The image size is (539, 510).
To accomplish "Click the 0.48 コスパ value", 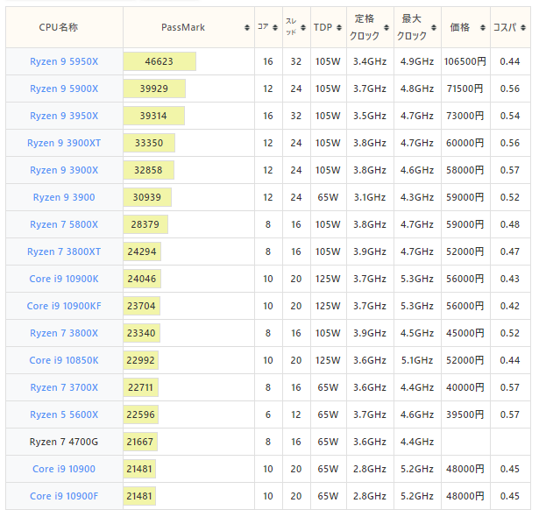I will pos(510,224).
